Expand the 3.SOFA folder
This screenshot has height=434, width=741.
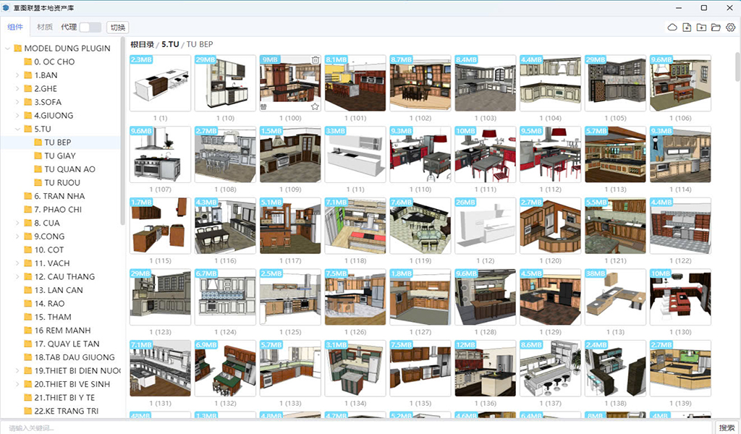[18, 102]
